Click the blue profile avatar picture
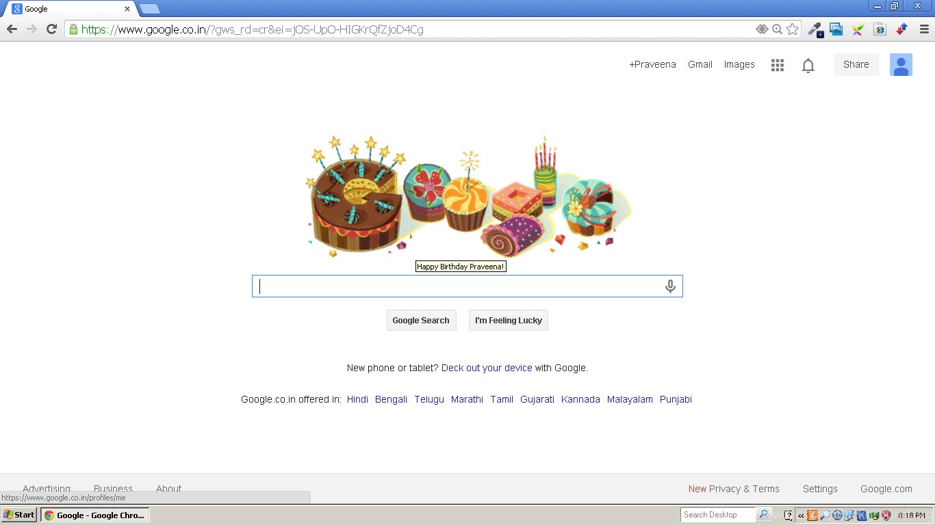This screenshot has width=935, height=525. click(x=901, y=64)
